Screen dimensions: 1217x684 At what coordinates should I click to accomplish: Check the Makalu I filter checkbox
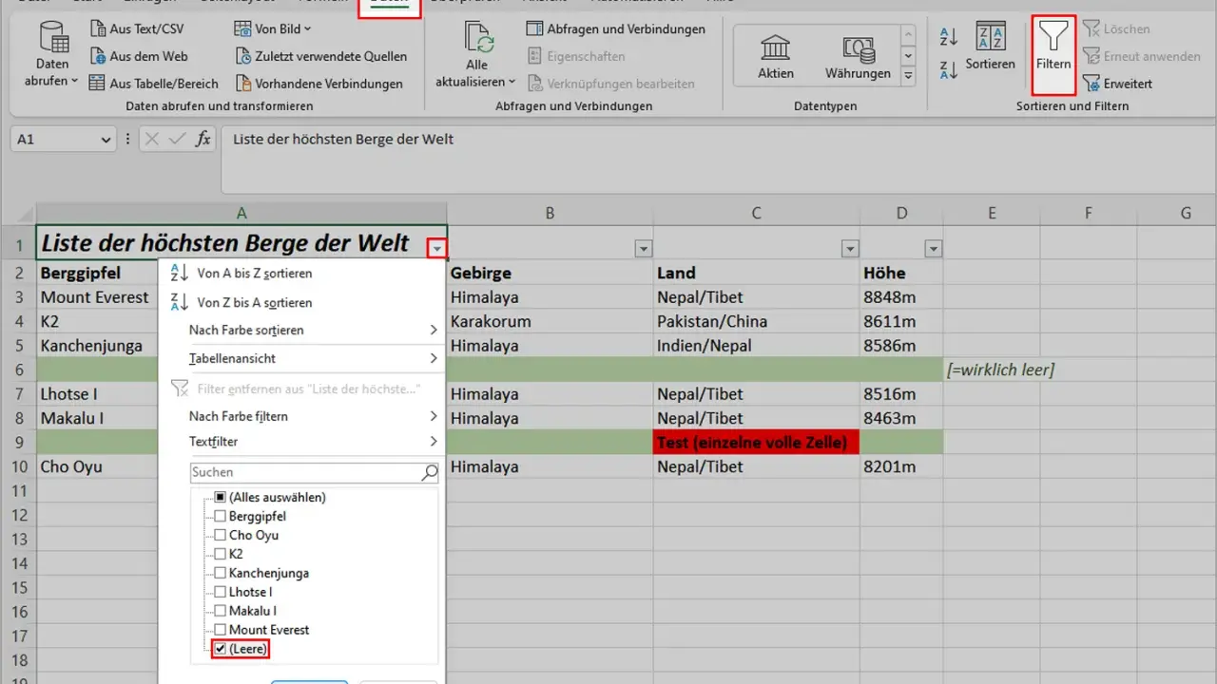[x=221, y=611]
